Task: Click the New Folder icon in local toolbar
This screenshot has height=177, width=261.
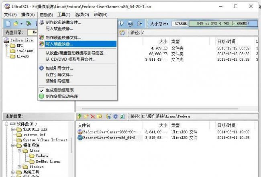Action: tap(86, 116)
